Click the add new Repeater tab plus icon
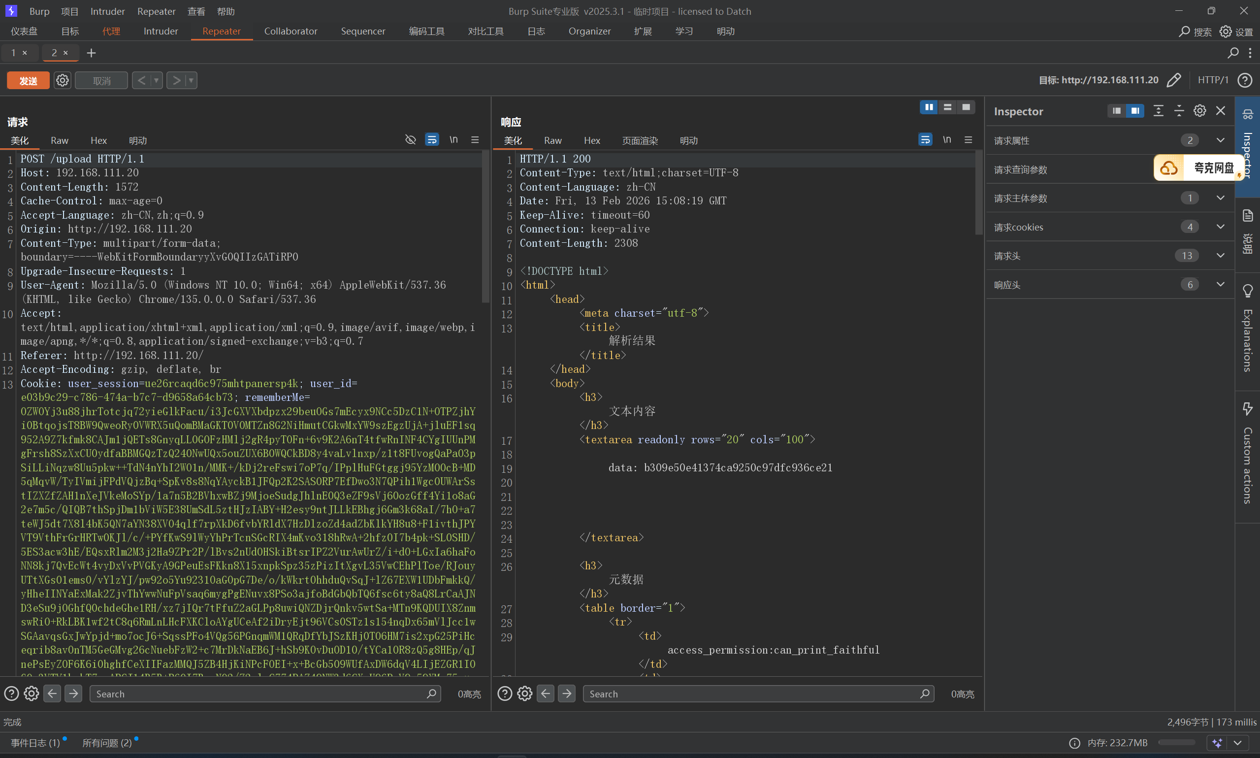 (92, 53)
